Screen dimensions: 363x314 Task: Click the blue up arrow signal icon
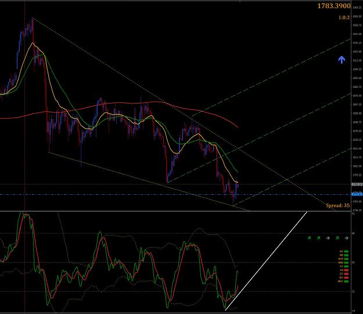point(342,60)
